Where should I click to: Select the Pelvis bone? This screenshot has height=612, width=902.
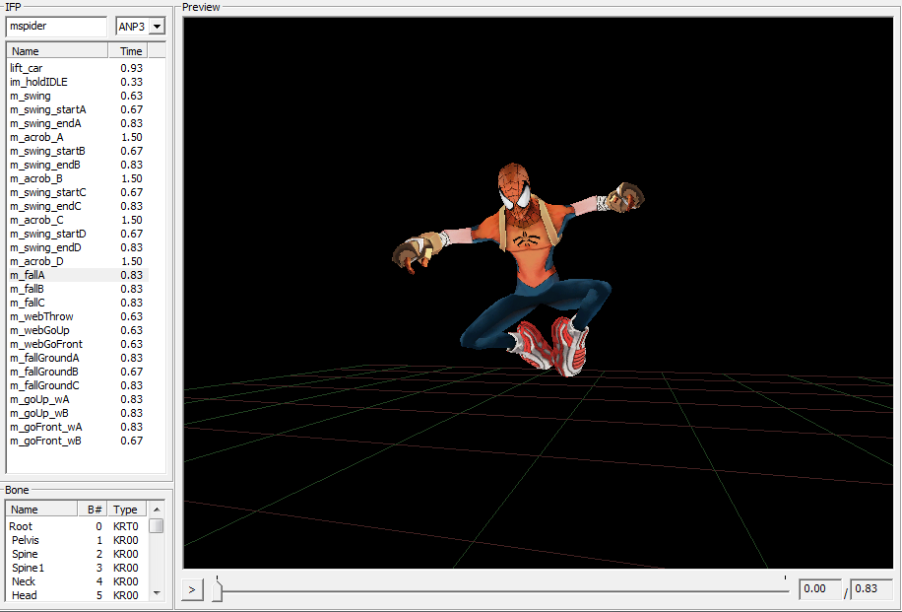click(77, 540)
